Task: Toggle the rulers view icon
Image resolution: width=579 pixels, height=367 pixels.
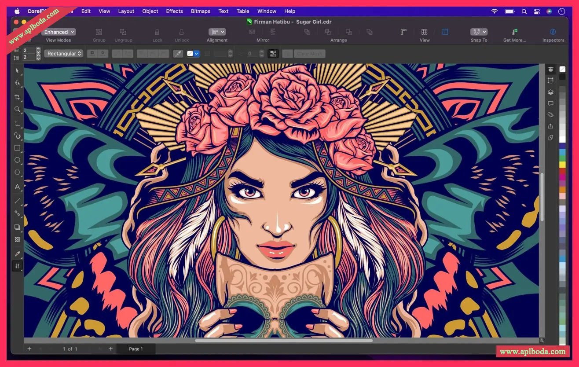Action: point(403,32)
